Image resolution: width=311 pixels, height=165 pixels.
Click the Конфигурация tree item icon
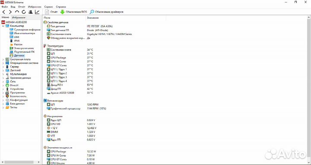(x=7, y=100)
